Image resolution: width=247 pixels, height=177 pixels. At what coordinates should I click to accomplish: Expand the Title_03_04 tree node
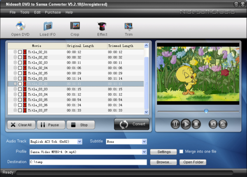tap(15, 94)
